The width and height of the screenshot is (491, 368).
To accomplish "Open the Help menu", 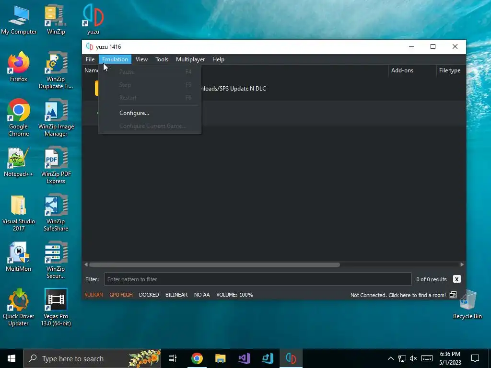I will [218, 59].
